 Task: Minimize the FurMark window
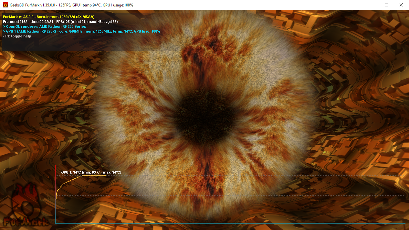click(372, 5)
